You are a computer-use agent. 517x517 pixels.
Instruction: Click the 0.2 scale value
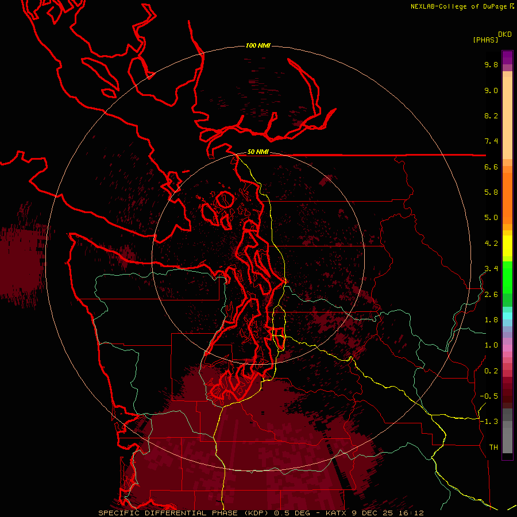[491, 371]
